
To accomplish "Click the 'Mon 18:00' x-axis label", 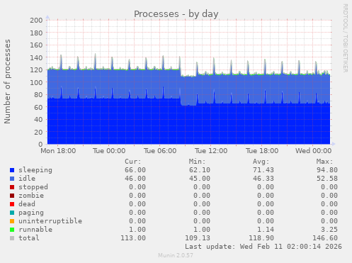I will pos(58,151).
